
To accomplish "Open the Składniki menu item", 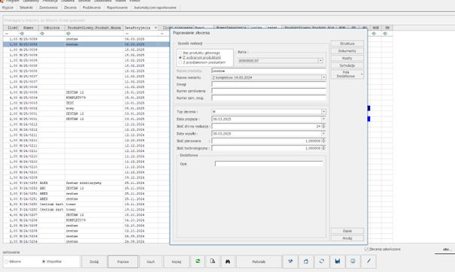I will pyautogui.click(x=26, y=8).
